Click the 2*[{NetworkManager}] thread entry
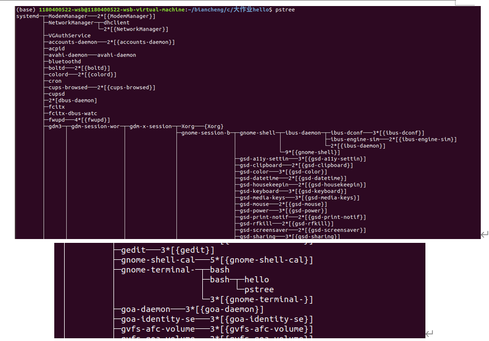Image resolution: width=489 pixels, height=341 pixels. pos(136,29)
